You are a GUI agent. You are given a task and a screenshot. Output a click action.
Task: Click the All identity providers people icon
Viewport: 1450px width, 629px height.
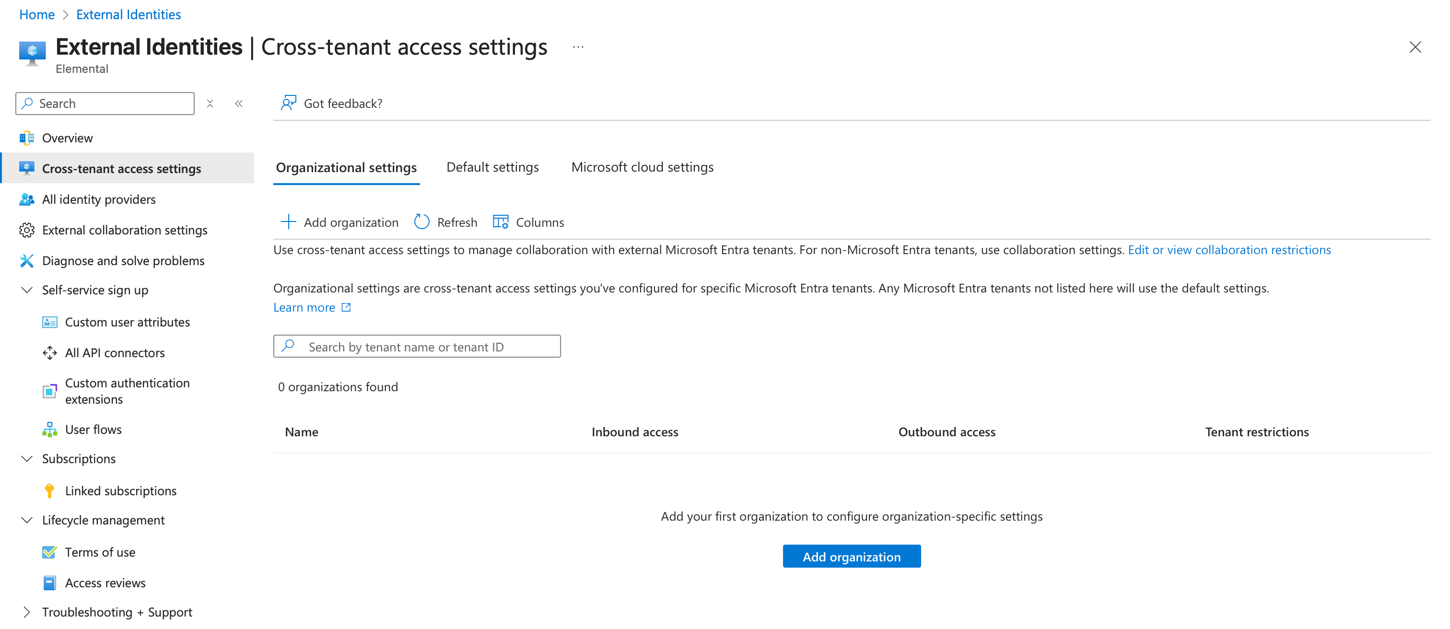coord(26,199)
